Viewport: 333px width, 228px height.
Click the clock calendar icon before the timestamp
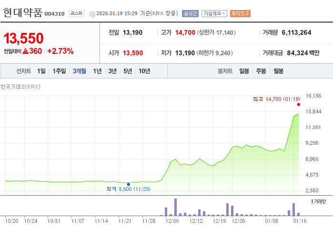(92, 14)
